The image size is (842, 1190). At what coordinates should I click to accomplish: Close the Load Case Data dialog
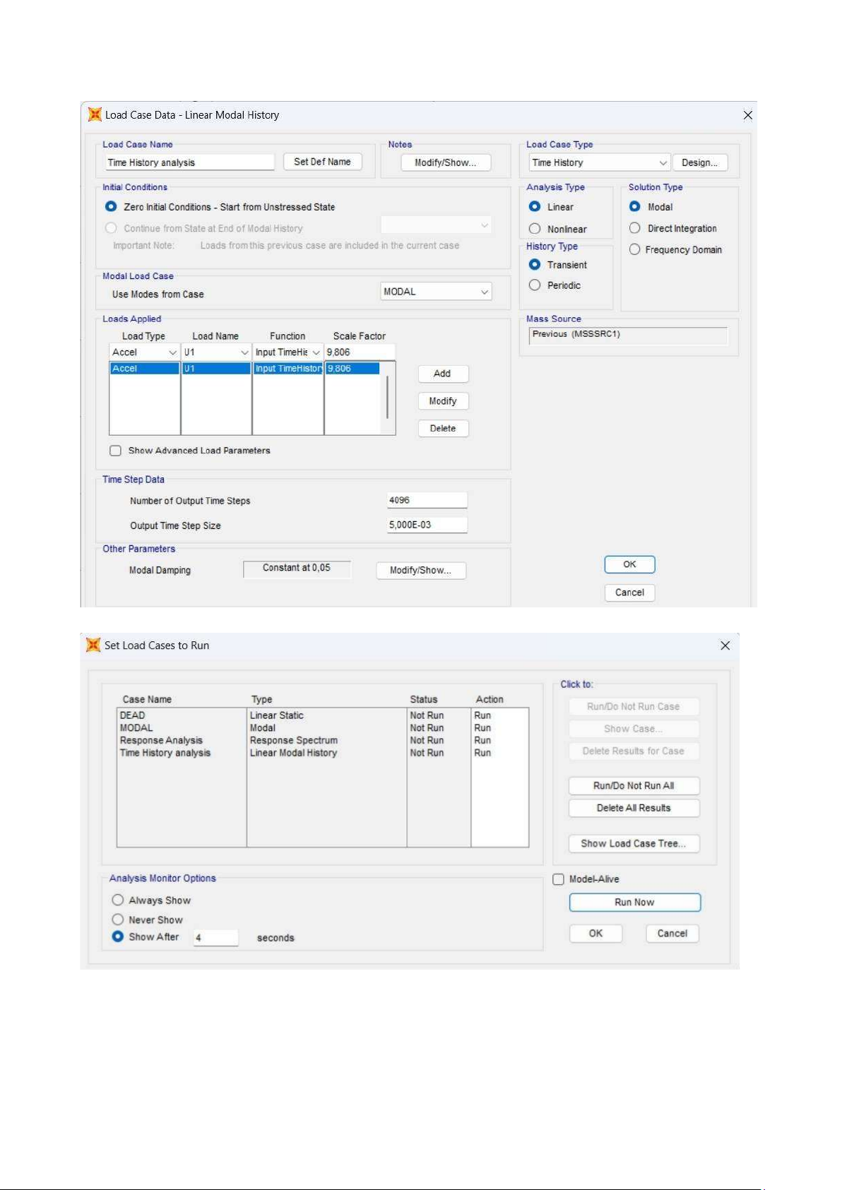tap(747, 115)
